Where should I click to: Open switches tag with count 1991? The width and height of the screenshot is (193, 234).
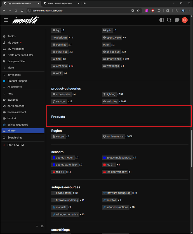(110, 101)
